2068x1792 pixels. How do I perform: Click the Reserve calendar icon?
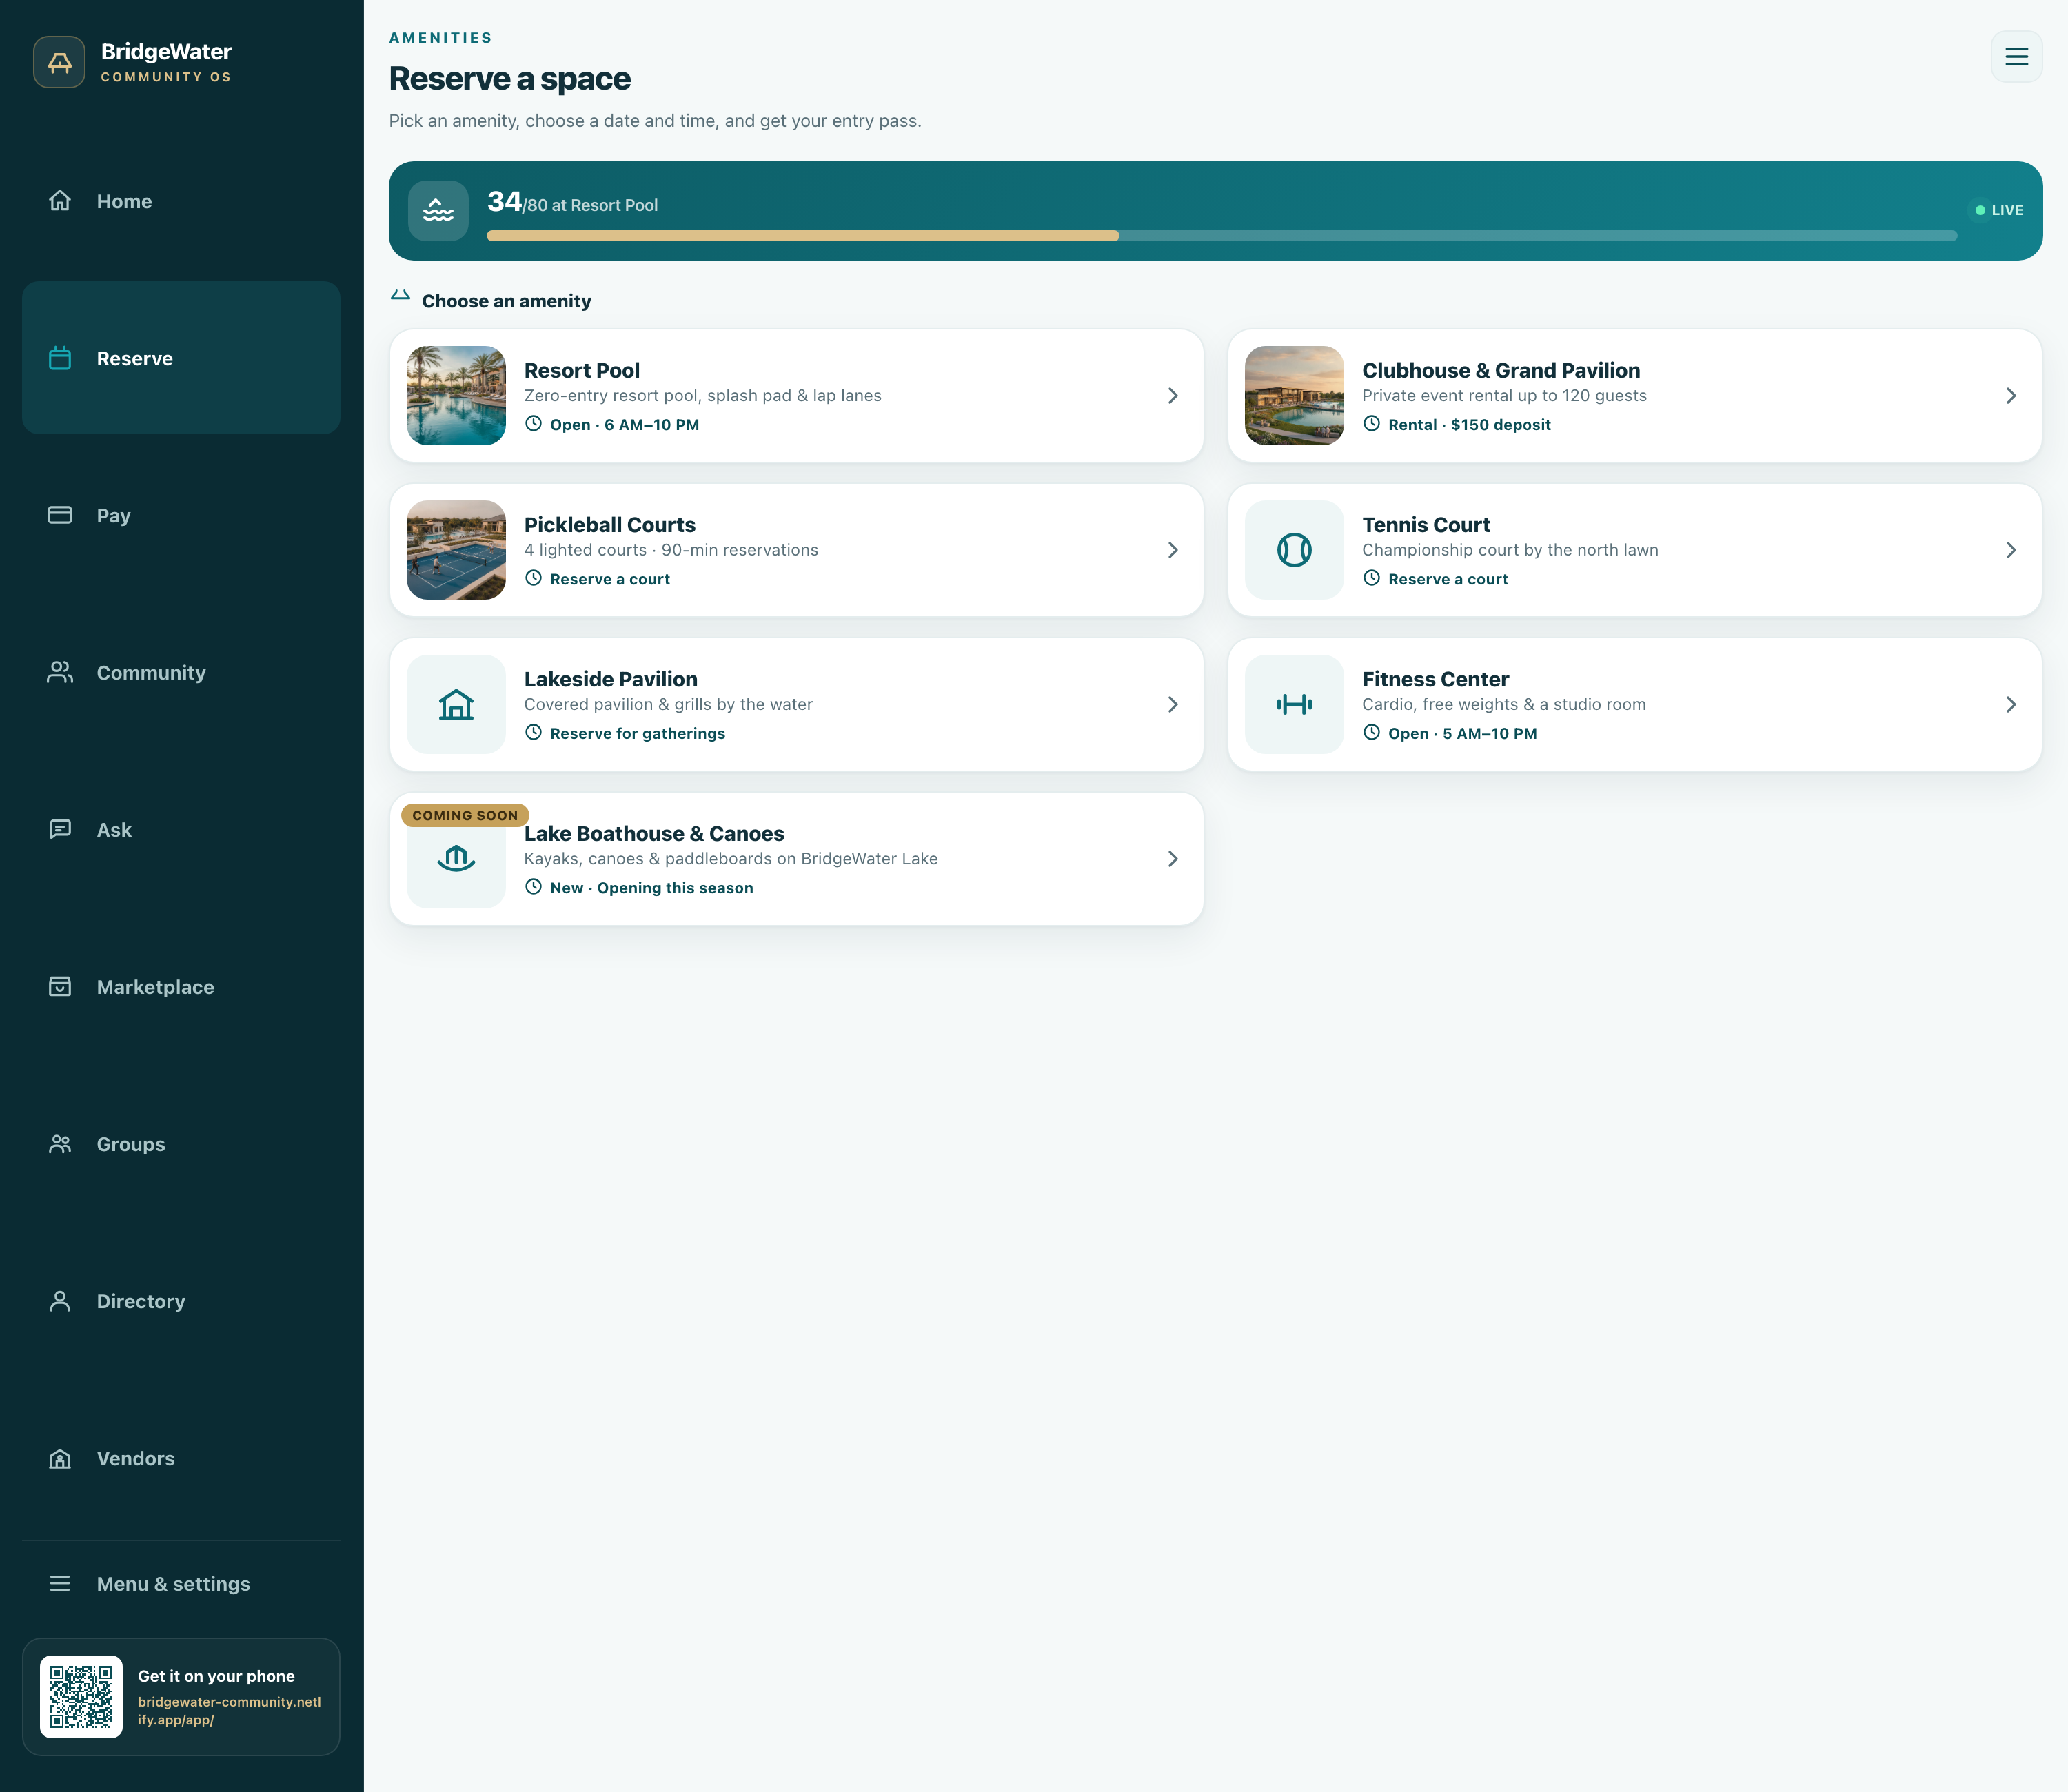point(60,358)
